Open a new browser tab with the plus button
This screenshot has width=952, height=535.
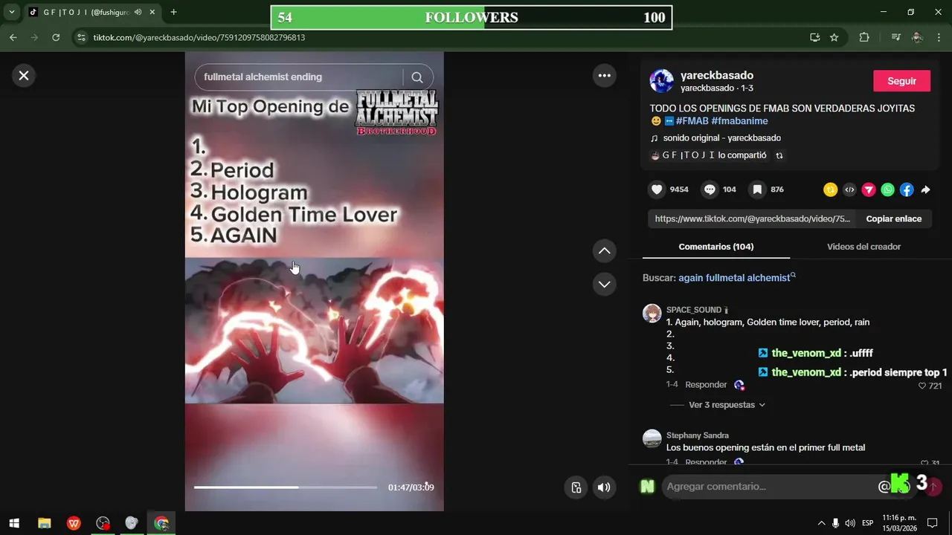pyautogui.click(x=173, y=12)
